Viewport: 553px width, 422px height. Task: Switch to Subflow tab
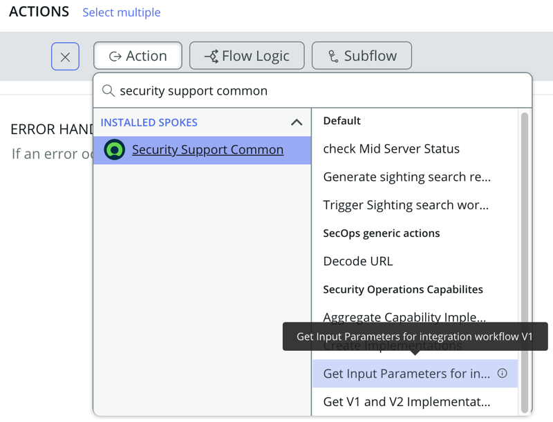(362, 56)
